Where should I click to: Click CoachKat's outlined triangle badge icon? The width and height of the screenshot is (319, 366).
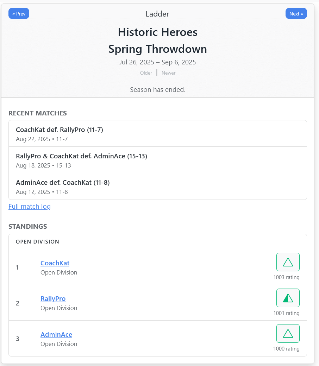coord(288,262)
